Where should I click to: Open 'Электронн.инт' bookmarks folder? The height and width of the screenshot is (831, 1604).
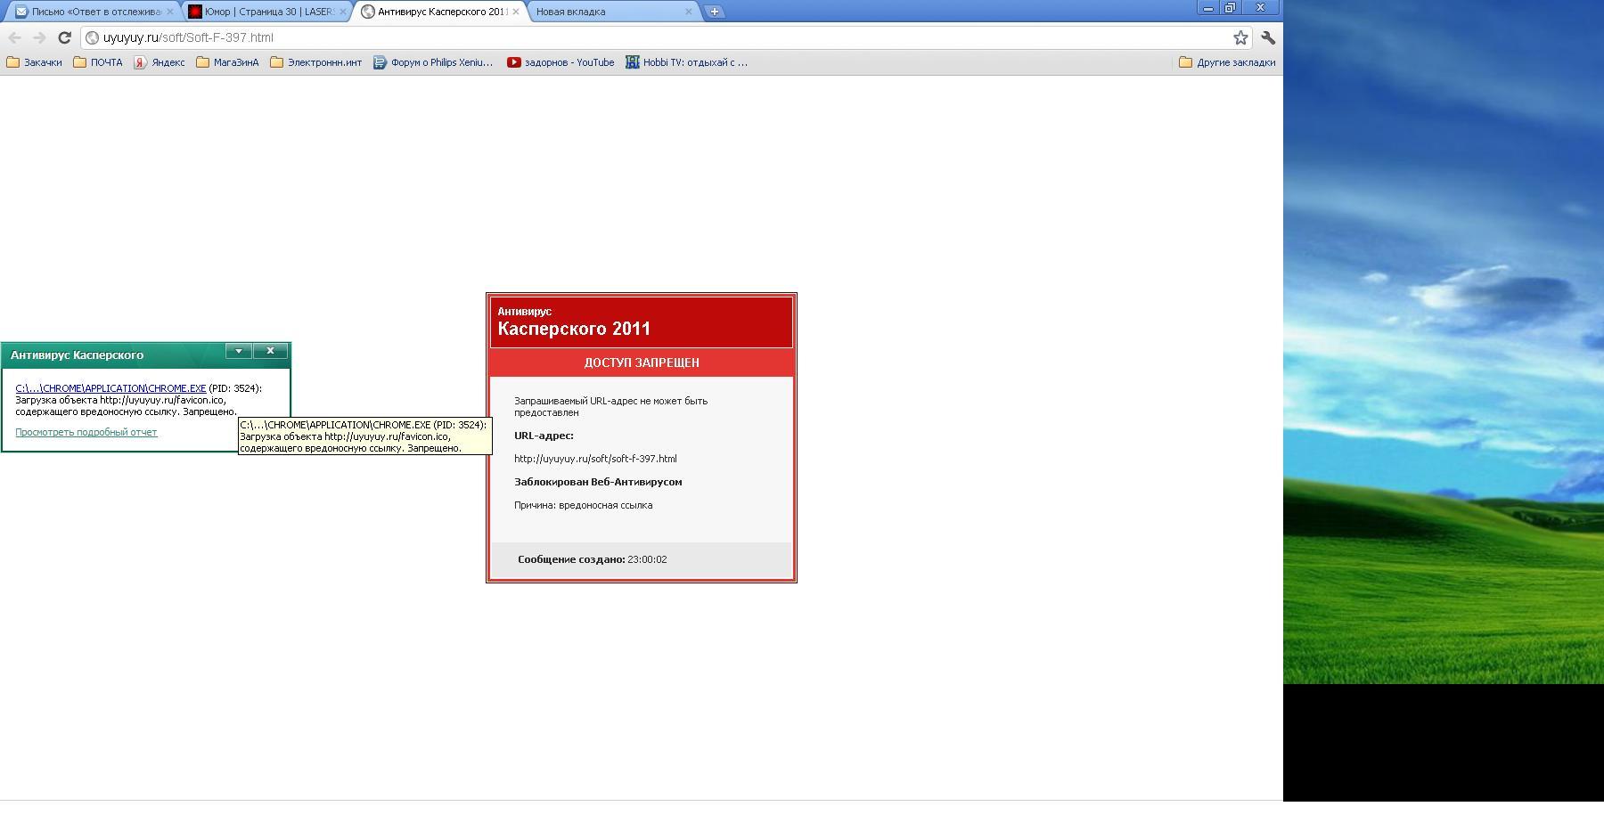pyautogui.click(x=316, y=62)
